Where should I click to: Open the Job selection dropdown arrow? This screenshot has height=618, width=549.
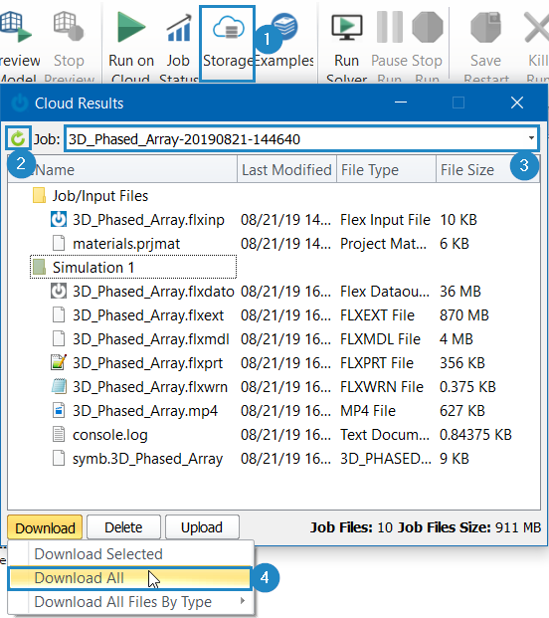click(531, 138)
